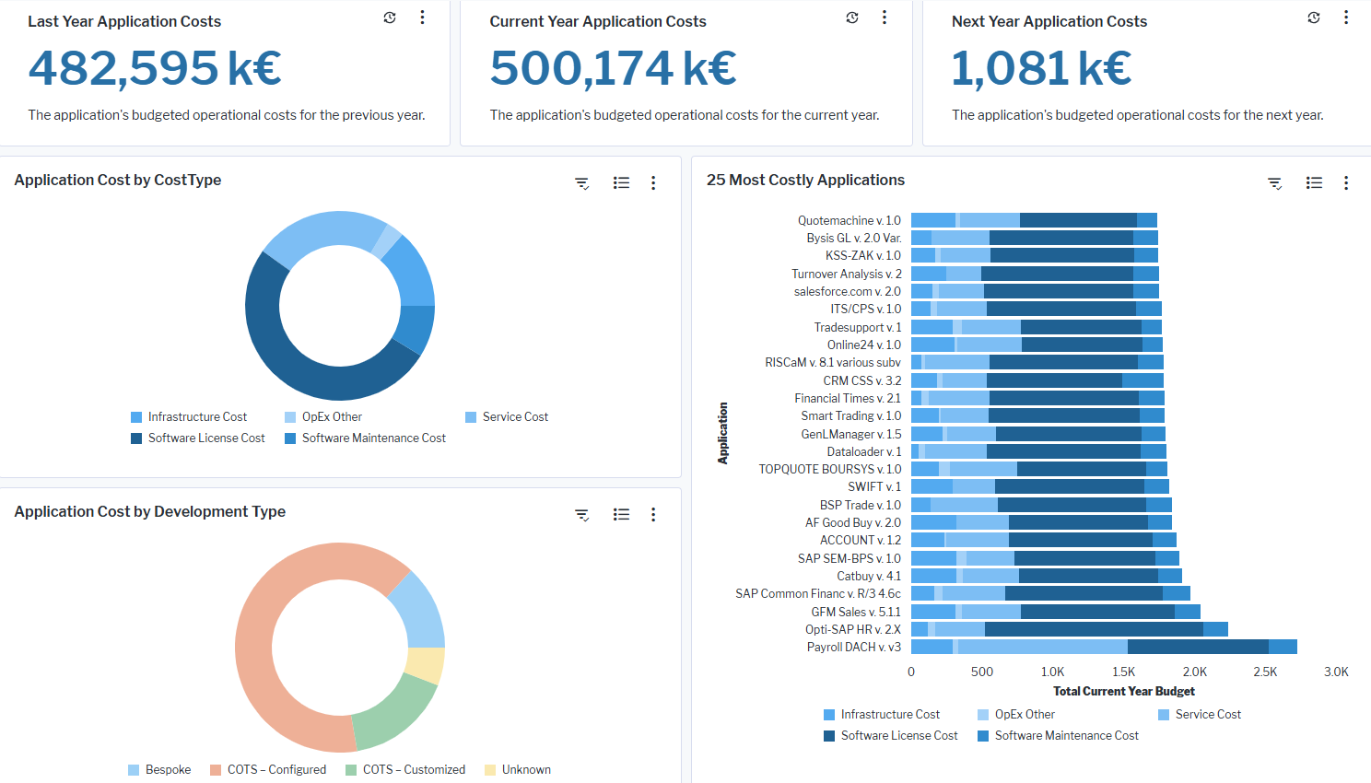Click refresh icon on Last Year Application Costs
Screen dimensions: 1371x783
coord(390,18)
